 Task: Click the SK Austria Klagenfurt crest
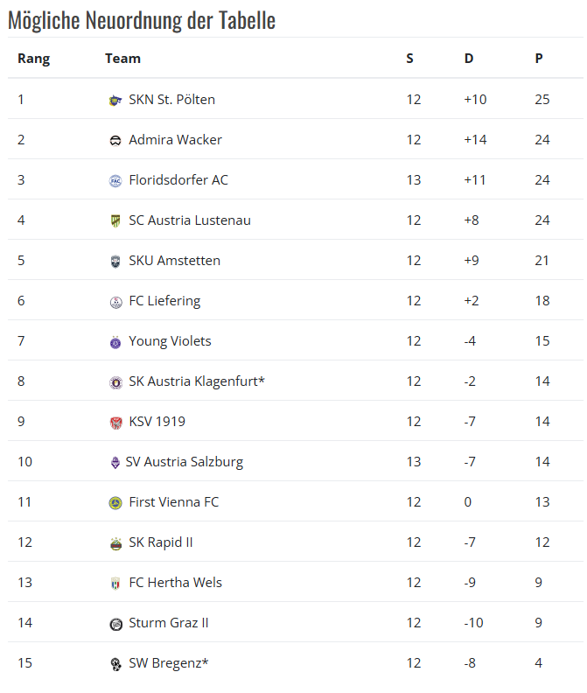pos(115,382)
